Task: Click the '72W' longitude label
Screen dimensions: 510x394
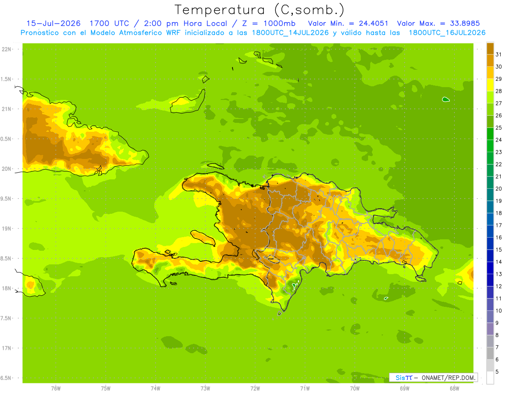Action: coord(255,388)
